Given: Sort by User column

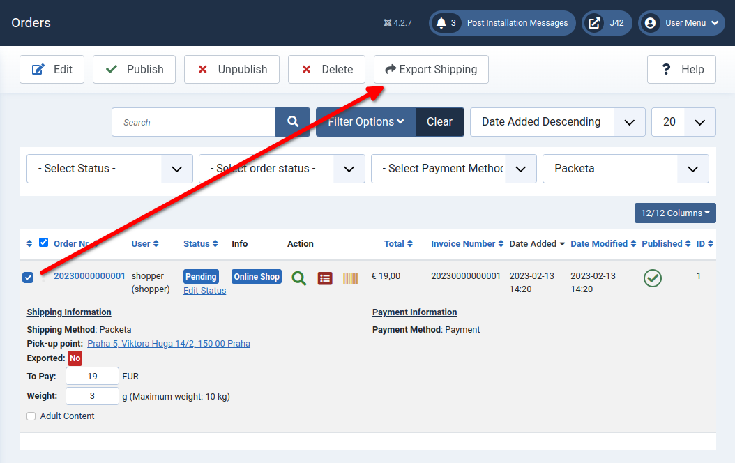Looking at the screenshot, I should click(x=145, y=243).
